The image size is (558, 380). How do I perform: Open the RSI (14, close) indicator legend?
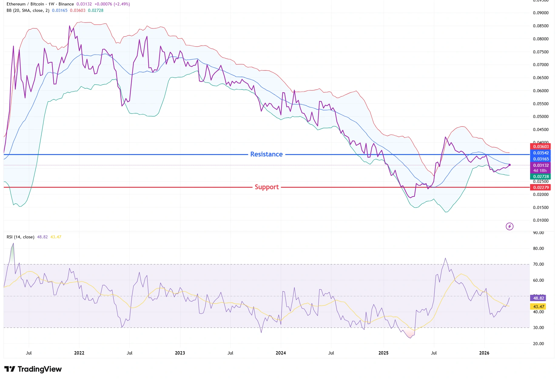click(x=20, y=237)
